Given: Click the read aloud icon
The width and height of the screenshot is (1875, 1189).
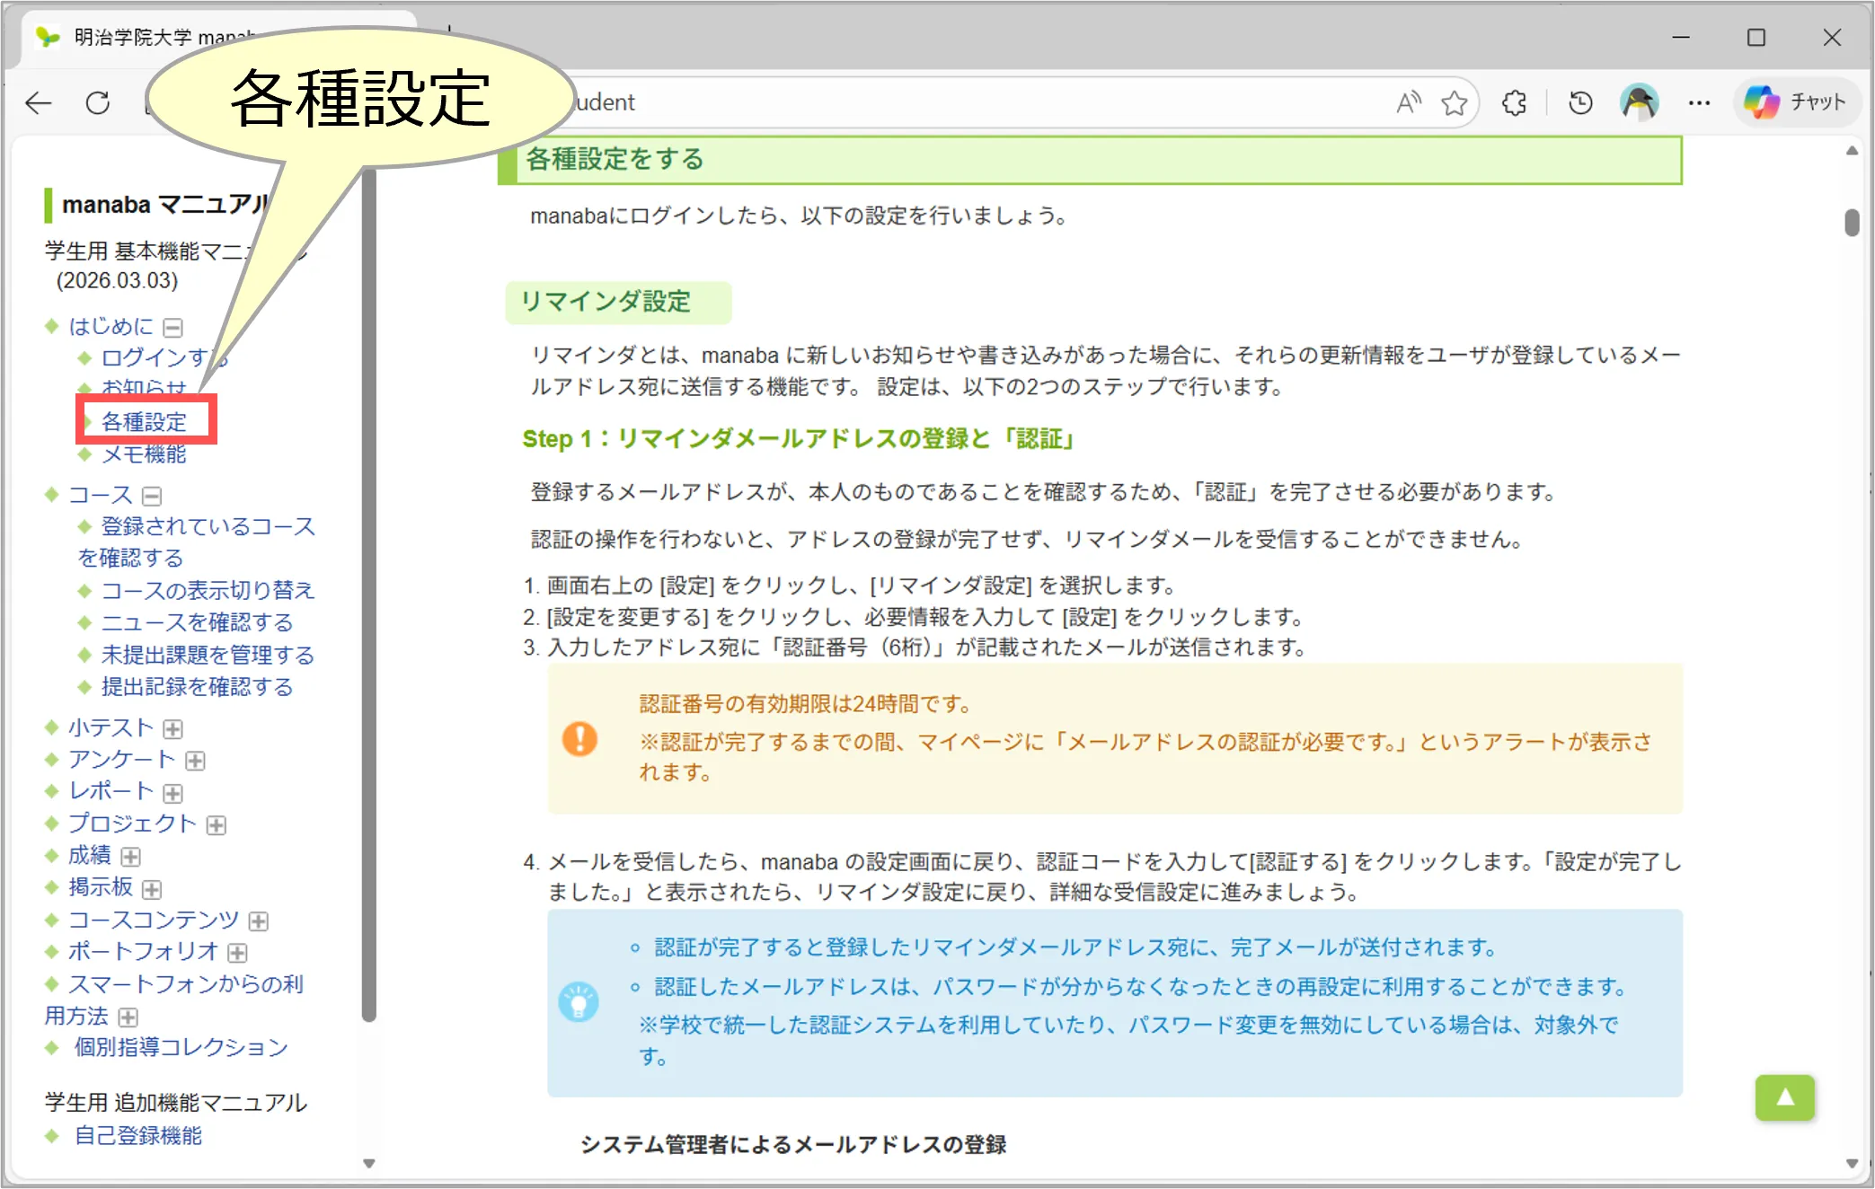Looking at the screenshot, I should pos(1408,103).
